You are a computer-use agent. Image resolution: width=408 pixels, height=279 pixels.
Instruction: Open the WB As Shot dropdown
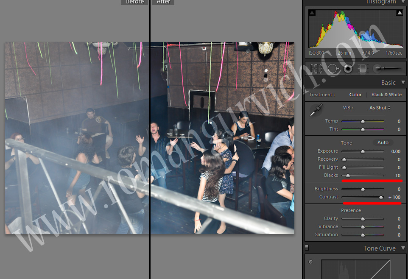pyautogui.click(x=380, y=108)
